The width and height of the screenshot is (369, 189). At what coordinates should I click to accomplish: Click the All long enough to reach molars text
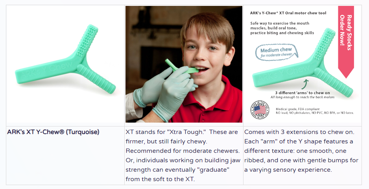coord(303,97)
